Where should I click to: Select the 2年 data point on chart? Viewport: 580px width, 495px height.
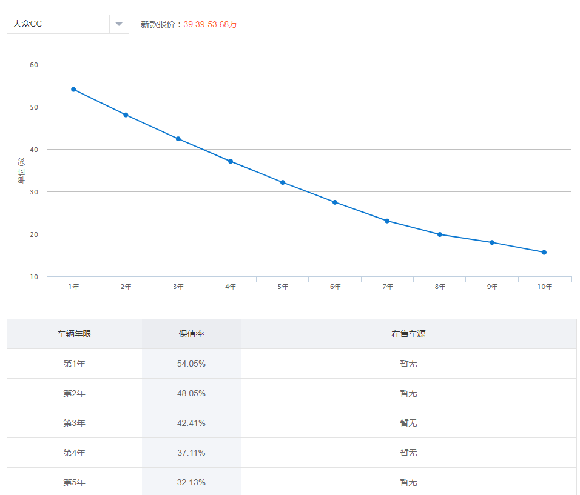[x=126, y=115]
